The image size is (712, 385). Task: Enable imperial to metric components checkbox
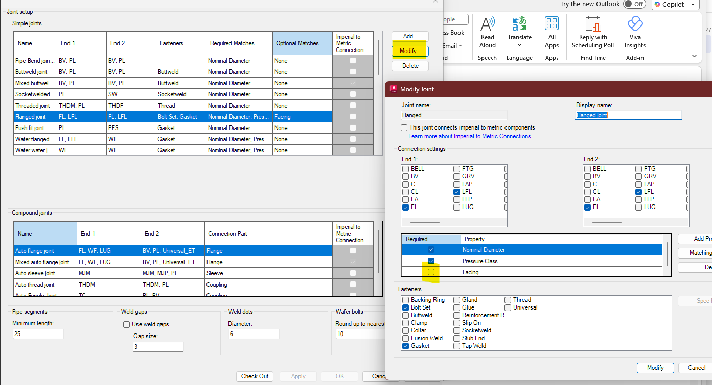click(404, 127)
